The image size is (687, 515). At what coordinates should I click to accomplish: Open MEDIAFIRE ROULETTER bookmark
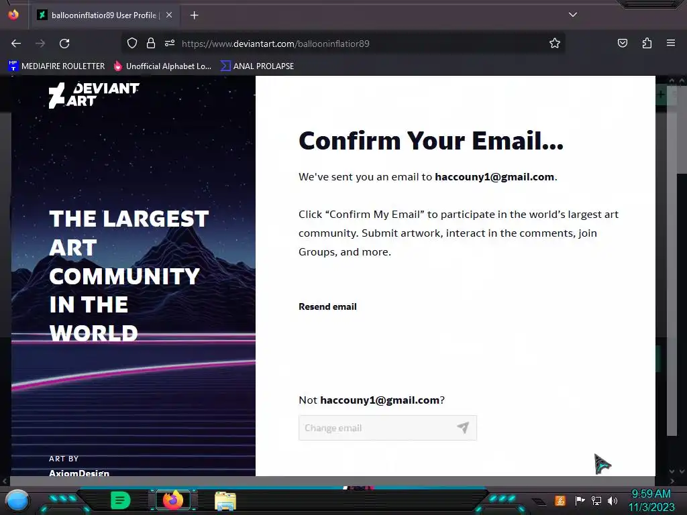[x=56, y=66]
